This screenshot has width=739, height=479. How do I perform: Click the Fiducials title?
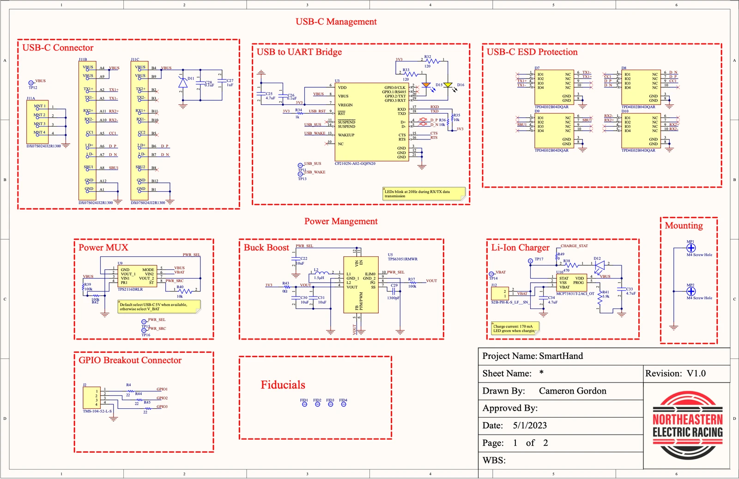coord(283,385)
